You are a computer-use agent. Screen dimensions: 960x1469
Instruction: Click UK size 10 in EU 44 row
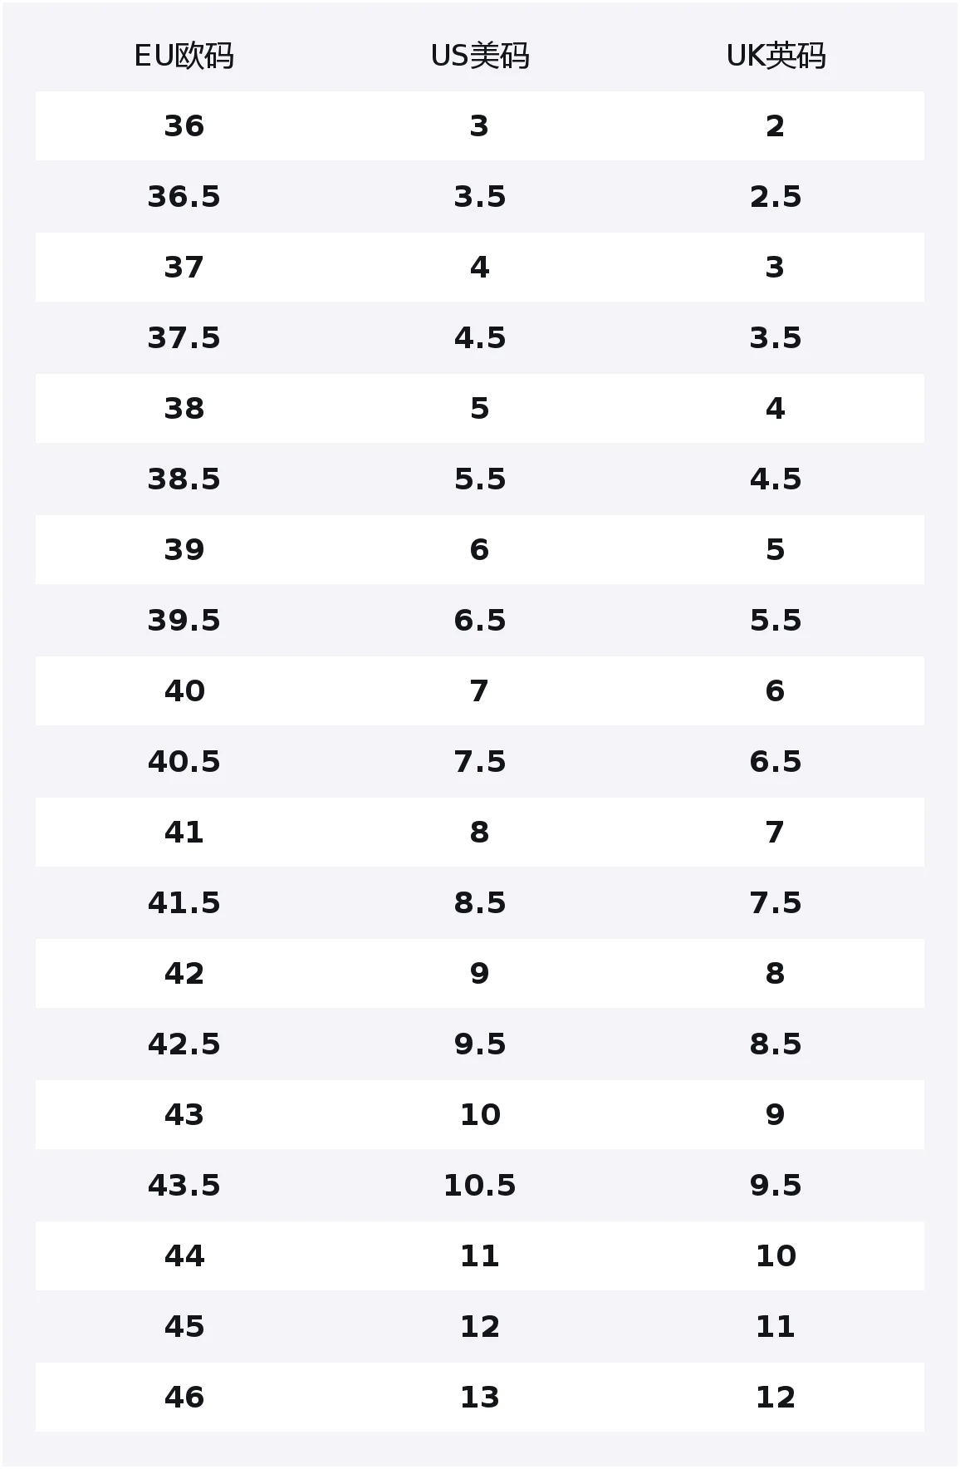776,1256
